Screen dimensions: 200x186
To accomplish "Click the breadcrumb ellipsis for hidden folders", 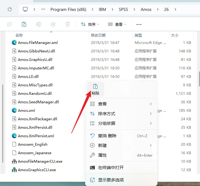I will tap(43, 9).
